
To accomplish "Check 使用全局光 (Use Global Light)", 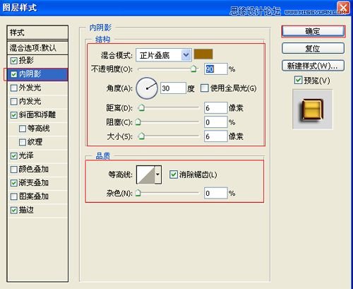I will tap(204, 88).
